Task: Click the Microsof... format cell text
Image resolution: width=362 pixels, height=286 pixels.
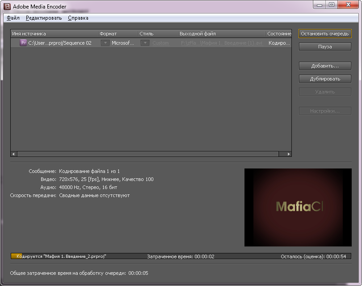Action: pyautogui.click(x=123, y=43)
